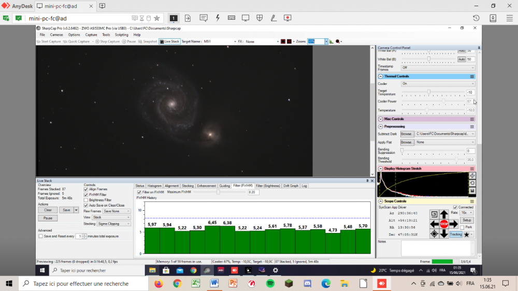This screenshot has height=291, width=518.
Task: Open AnyDesk permissions shield icon
Action: pos(260,18)
